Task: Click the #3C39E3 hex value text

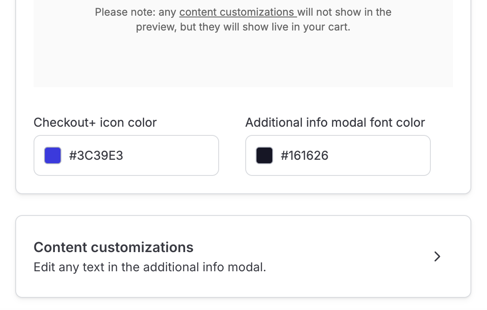Action: 96,155
